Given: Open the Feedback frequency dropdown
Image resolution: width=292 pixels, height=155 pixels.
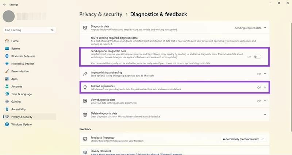Looking at the screenshot, I should pyautogui.click(x=243, y=139).
